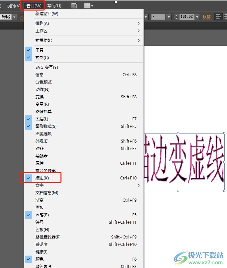The height and width of the screenshot is (268, 227).
Task: Expand the 工作区 submenu
Action: coord(84,31)
